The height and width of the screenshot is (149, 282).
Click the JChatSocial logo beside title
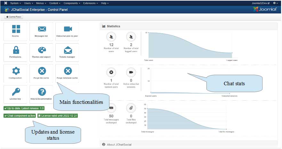(7, 10)
